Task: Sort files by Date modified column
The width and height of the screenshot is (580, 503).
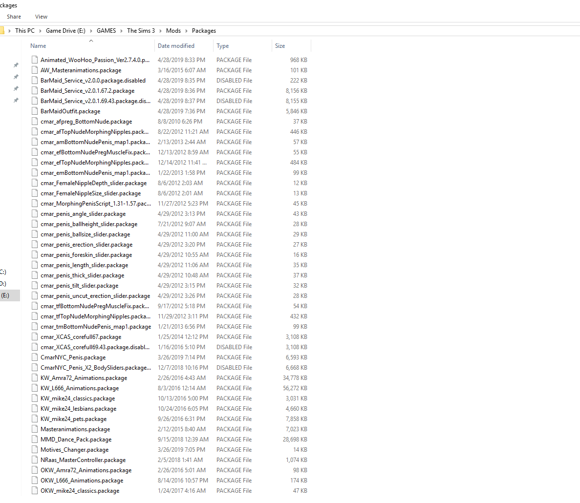Action: [x=176, y=46]
